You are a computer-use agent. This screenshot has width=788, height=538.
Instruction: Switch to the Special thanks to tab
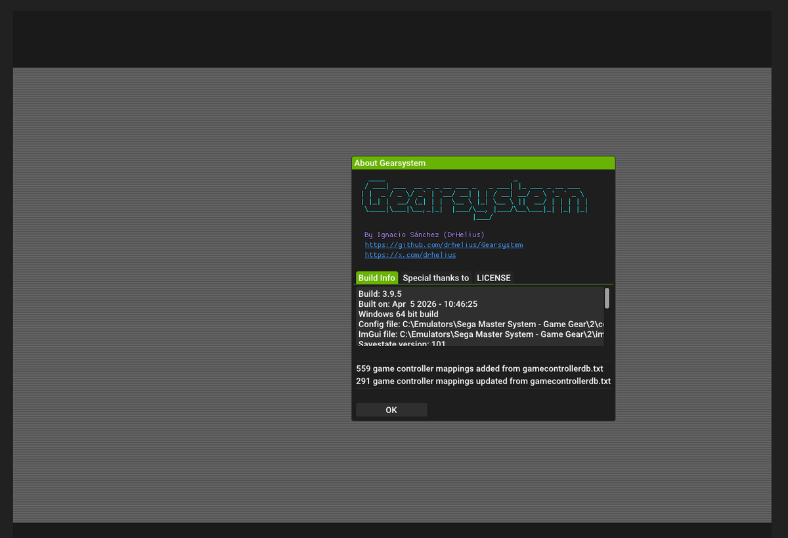436,278
